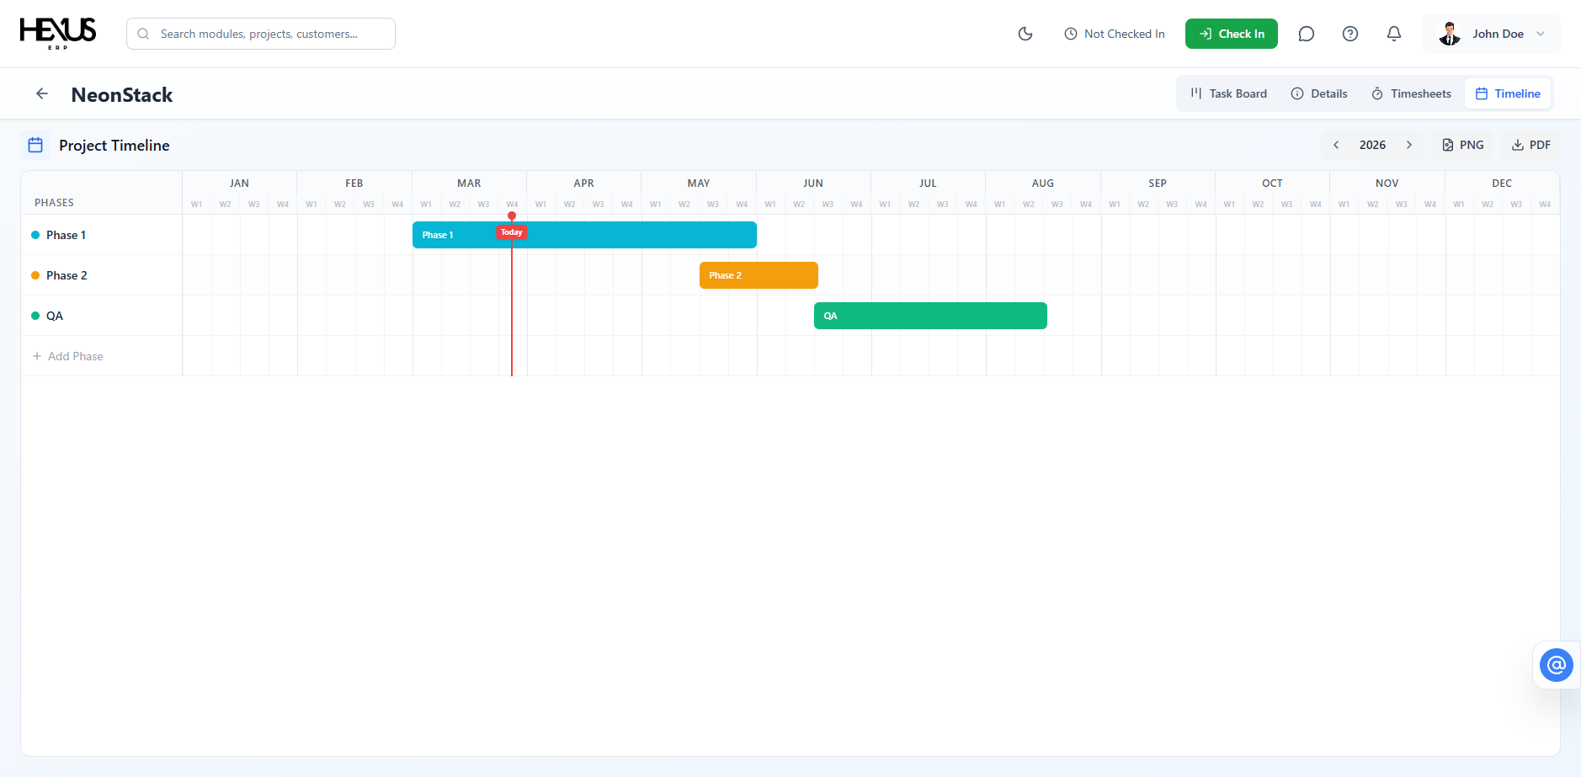Click the NeonStack project title
This screenshot has height=777, width=1581.
[x=122, y=95]
